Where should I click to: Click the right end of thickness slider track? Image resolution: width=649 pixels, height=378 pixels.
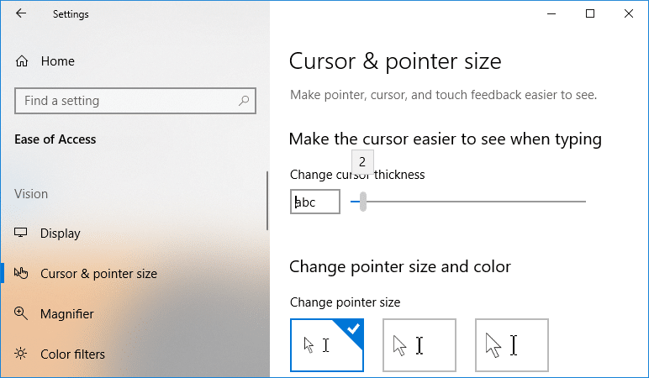click(x=582, y=202)
